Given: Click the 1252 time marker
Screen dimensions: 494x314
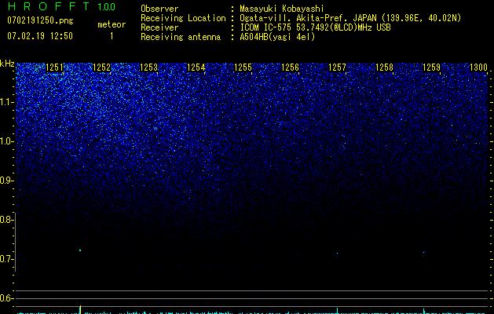Looking at the screenshot, I should [102, 68].
